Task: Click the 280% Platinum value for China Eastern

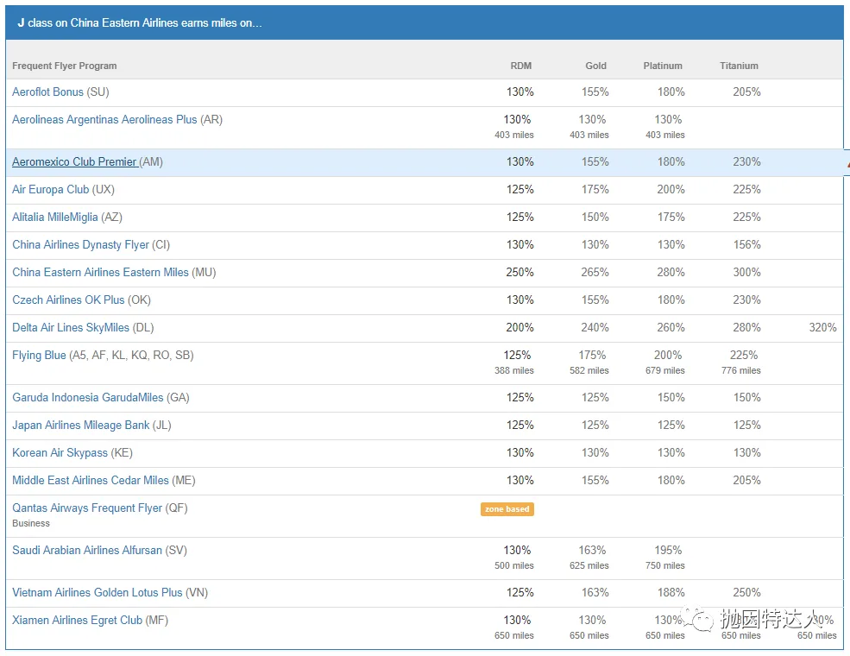Action: coord(671,273)
